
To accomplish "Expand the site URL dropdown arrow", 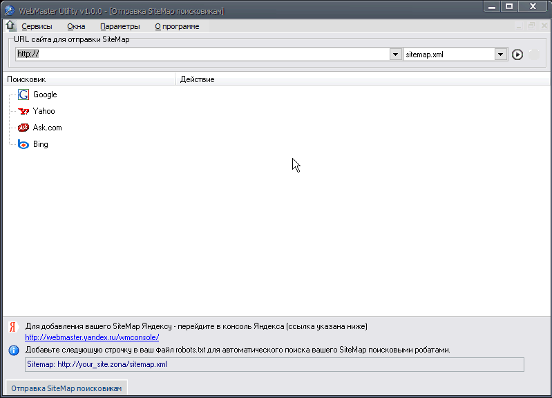I will point(396,54).
